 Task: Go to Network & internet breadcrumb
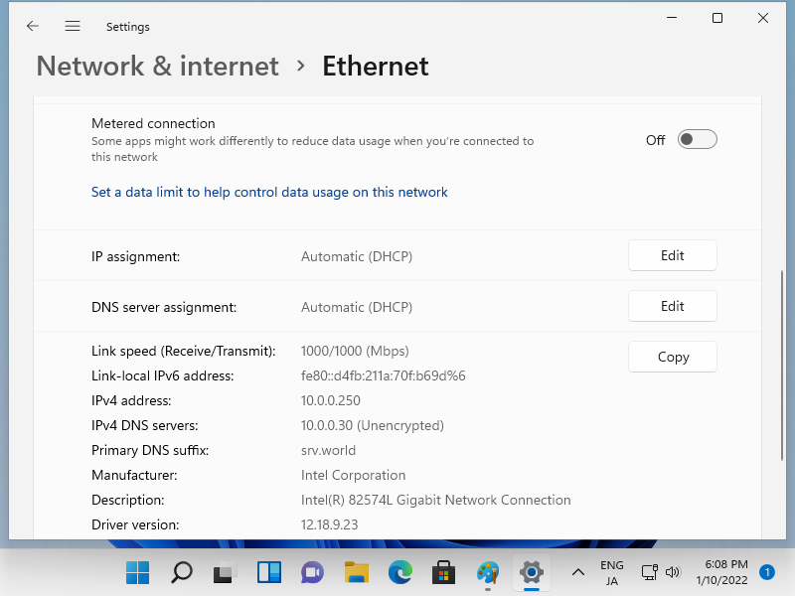pyautogui.click(x=157, y=67)
